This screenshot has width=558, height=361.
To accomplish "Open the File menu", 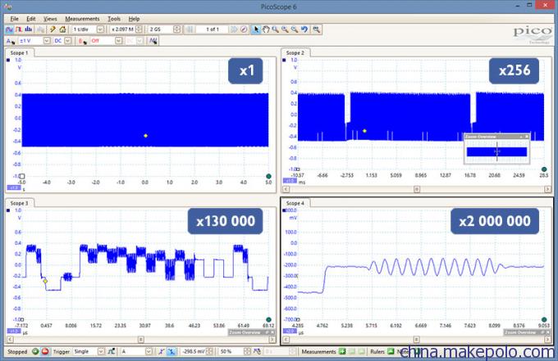I will pos(14,19).
